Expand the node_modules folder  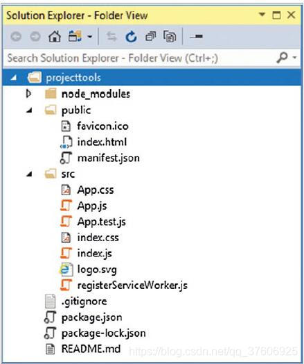pyautogui.click(x=28, y=94)
